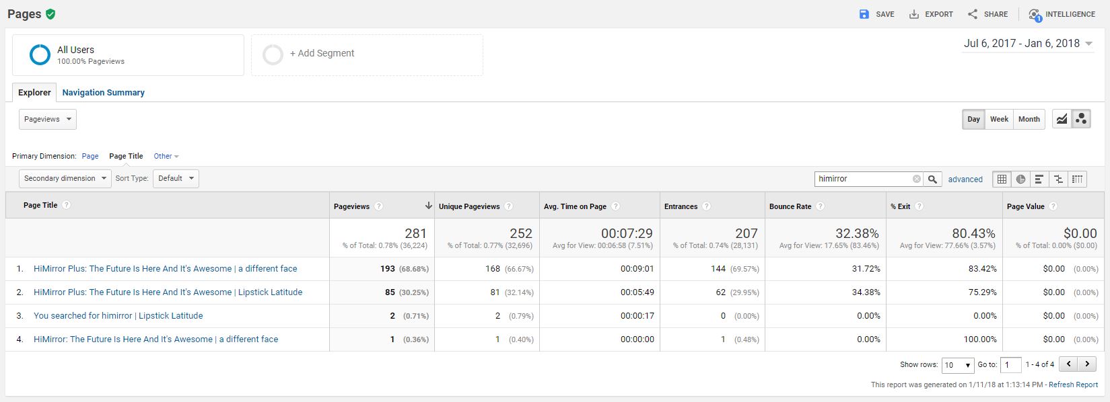This screenshot has width=1110, height=402.
Task: Switch to motion chart view icon
Action: coord(1081,119)
